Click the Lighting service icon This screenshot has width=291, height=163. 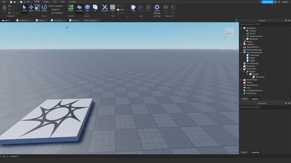coord(245,44)
